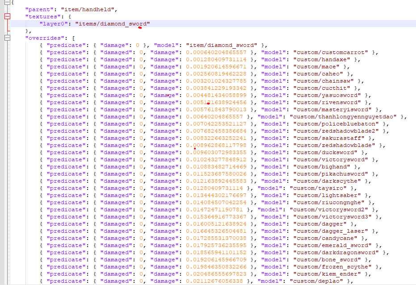Collapse the root object fold marker

pos(8,2)
